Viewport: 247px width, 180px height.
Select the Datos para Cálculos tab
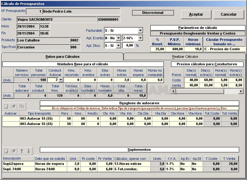coord(62,57)
